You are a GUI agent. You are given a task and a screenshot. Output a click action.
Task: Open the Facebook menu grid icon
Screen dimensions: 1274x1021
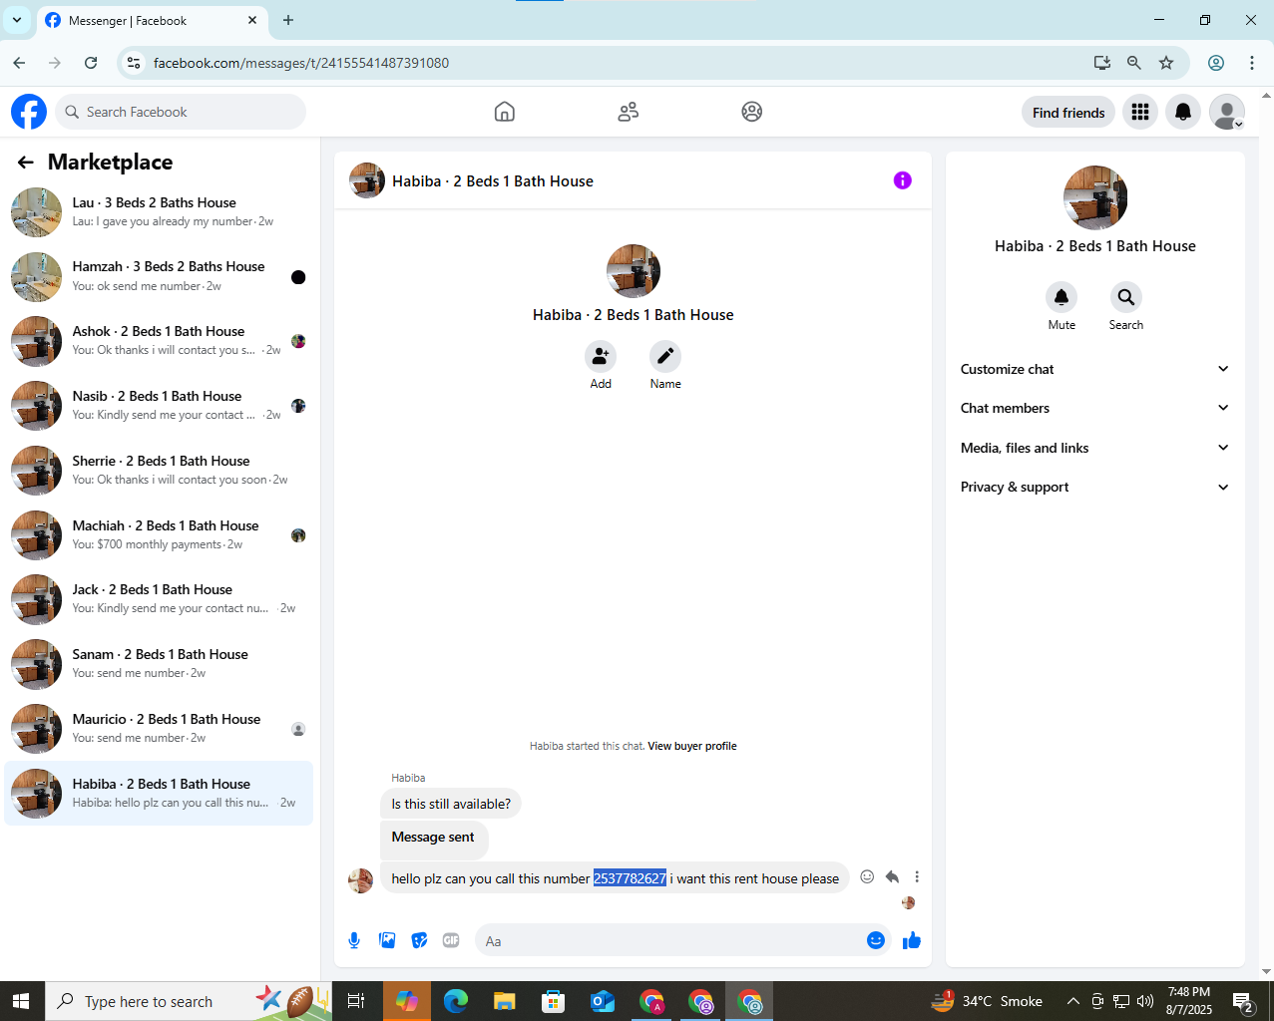1140,112
